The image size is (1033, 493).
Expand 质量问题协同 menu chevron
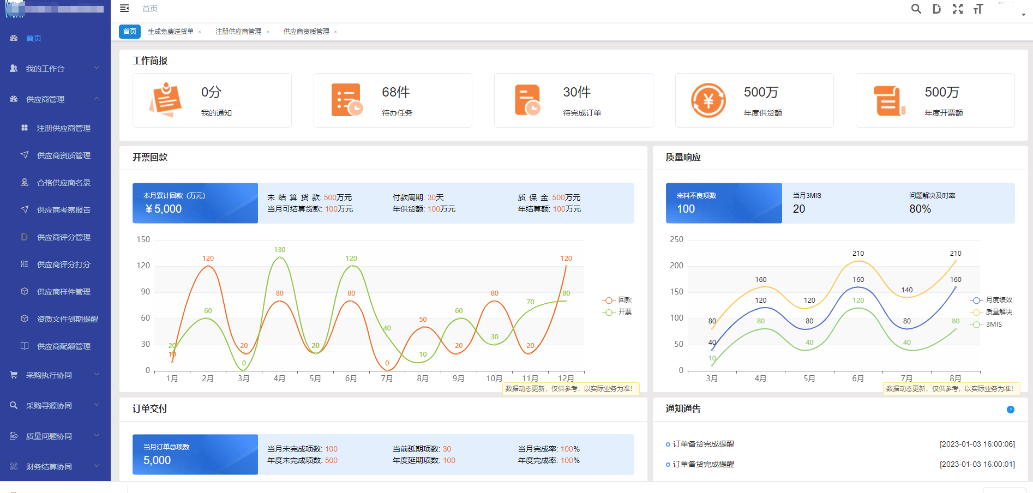(x=97, y=436)
